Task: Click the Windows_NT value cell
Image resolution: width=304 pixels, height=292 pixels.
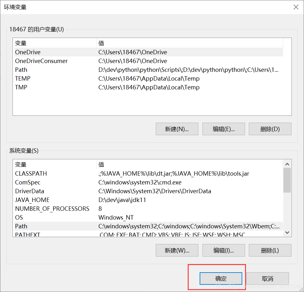Action: tap(116, 217)
